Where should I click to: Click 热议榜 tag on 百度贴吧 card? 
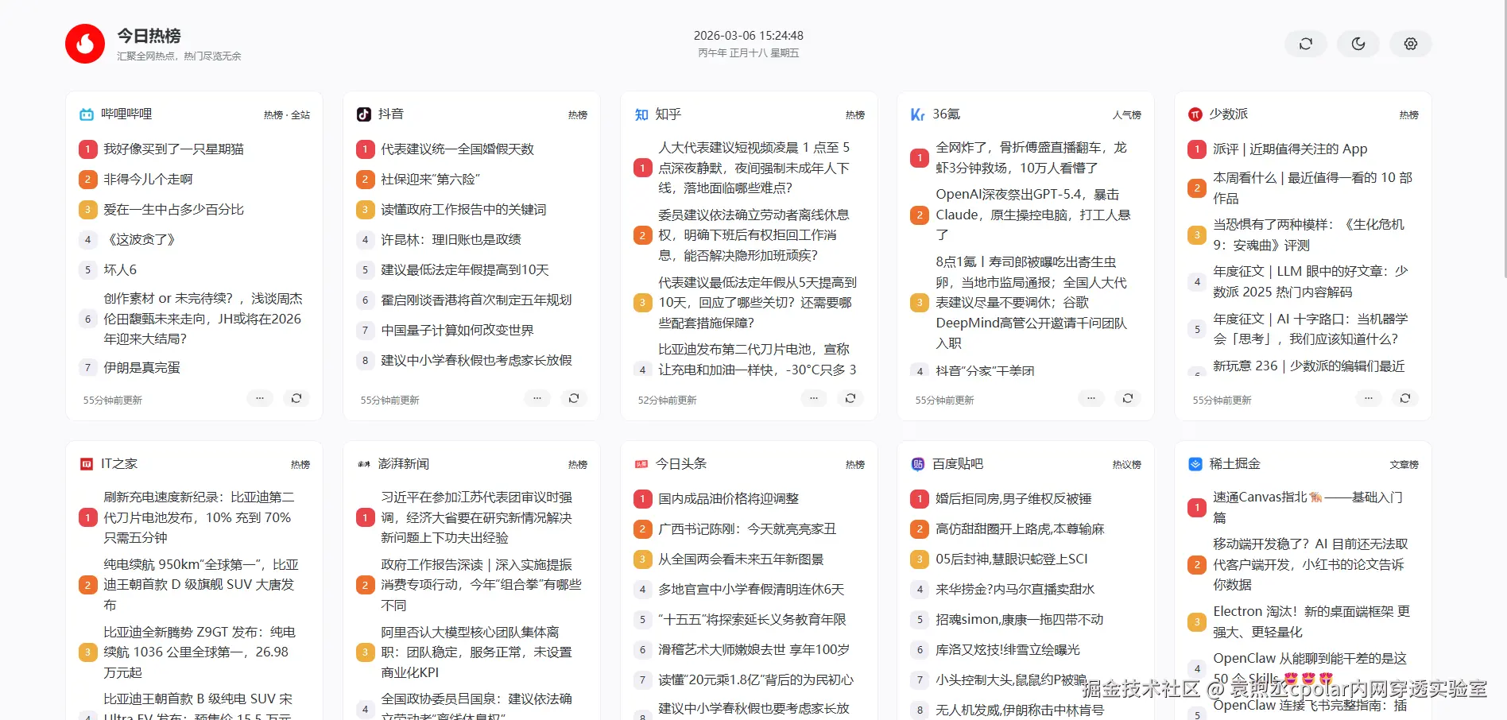[1127, 465]
